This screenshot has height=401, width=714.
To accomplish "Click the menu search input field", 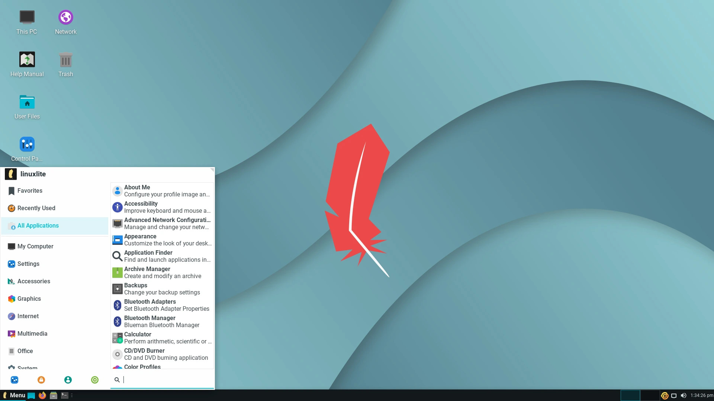I will point(162,380).
